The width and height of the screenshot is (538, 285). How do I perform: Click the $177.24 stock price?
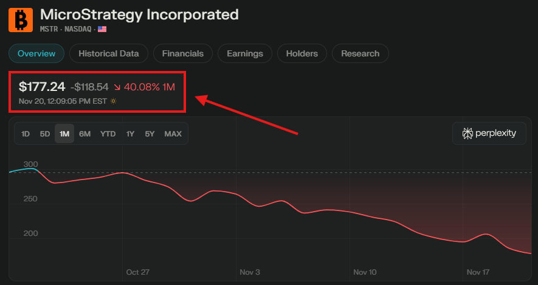click(x=42, y=87)
